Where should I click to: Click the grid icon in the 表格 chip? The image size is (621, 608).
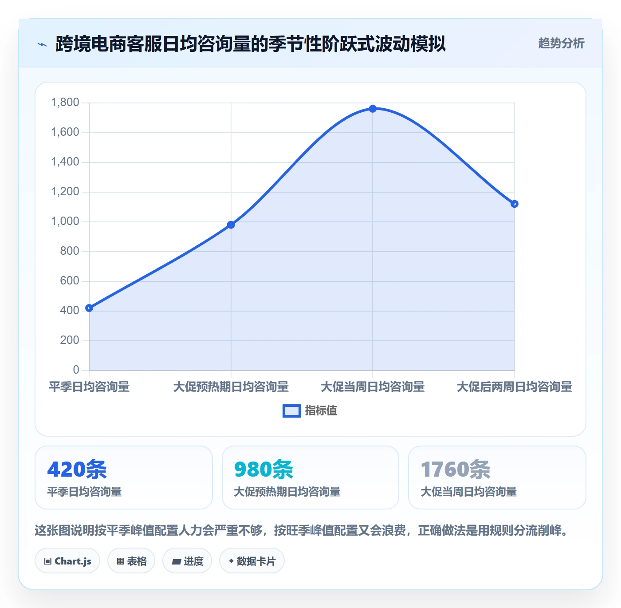coord(120,561)
